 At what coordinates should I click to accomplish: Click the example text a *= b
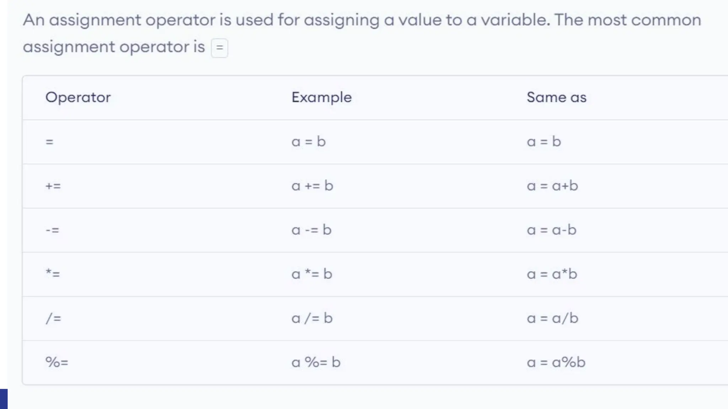pos(312,274)
